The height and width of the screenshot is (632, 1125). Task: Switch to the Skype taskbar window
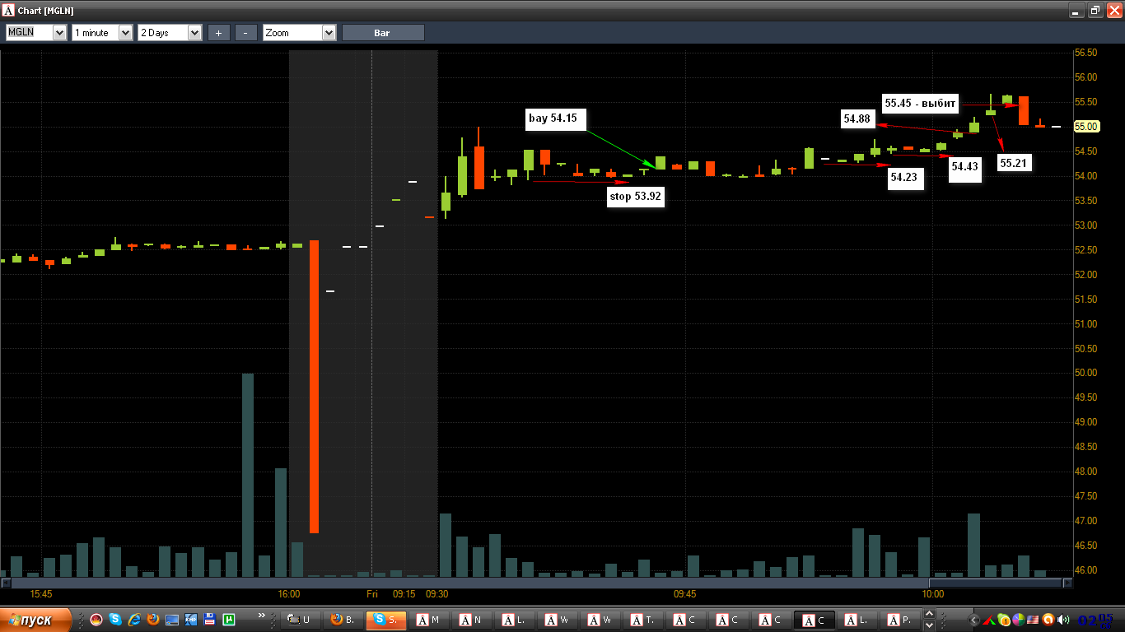386,620
